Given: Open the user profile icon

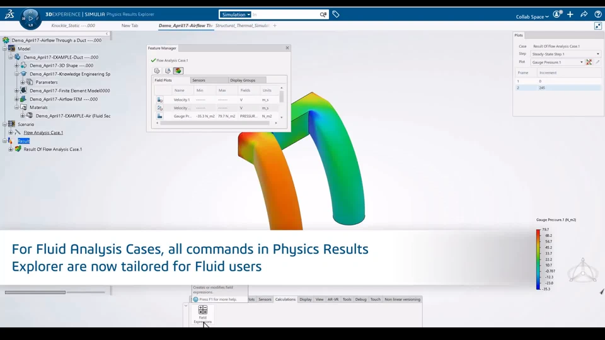Looking at the screenshot, I should point(556,14).
